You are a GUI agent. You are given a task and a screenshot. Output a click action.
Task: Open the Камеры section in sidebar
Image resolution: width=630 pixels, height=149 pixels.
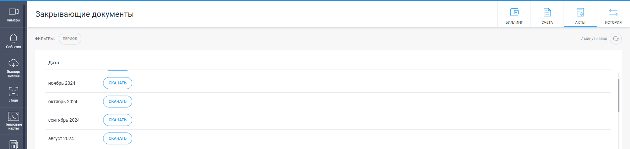(14, 15)
